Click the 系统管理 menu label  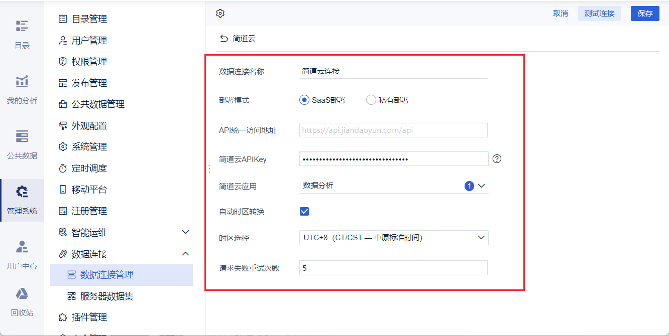click(89, 147)
